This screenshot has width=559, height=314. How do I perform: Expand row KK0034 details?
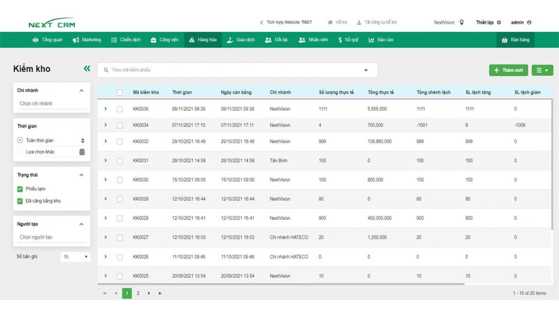[x=106, y=125]
